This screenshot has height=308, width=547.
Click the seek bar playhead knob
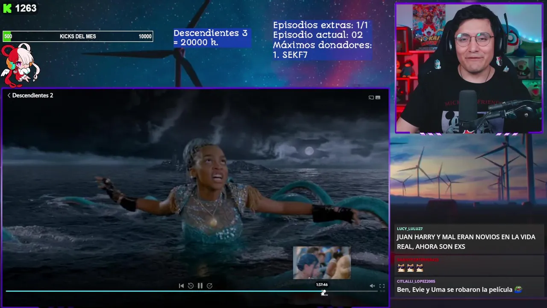coord(323,292)
